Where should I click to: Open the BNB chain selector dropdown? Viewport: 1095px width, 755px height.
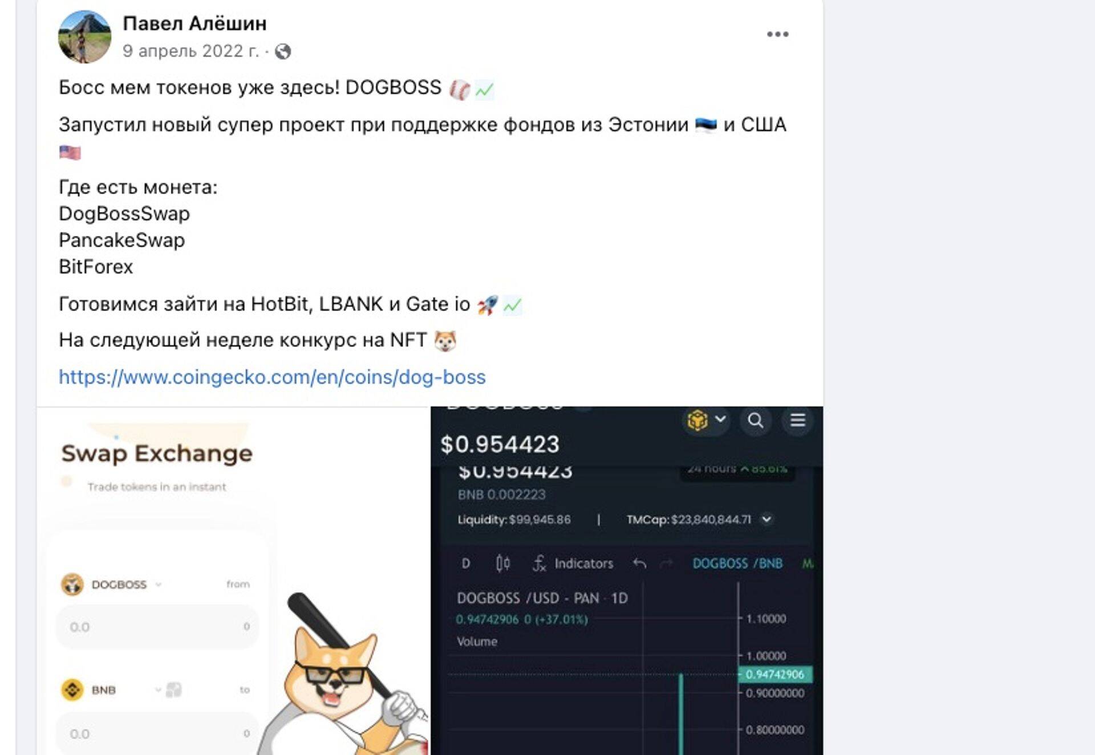pyautogui.click(x=706, y=421)
